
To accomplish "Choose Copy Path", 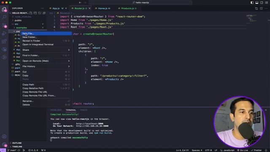I will [x=46, y=84].
